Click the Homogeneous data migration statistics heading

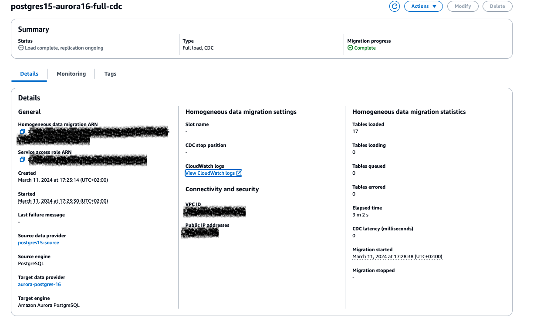(x=409, y=112)
